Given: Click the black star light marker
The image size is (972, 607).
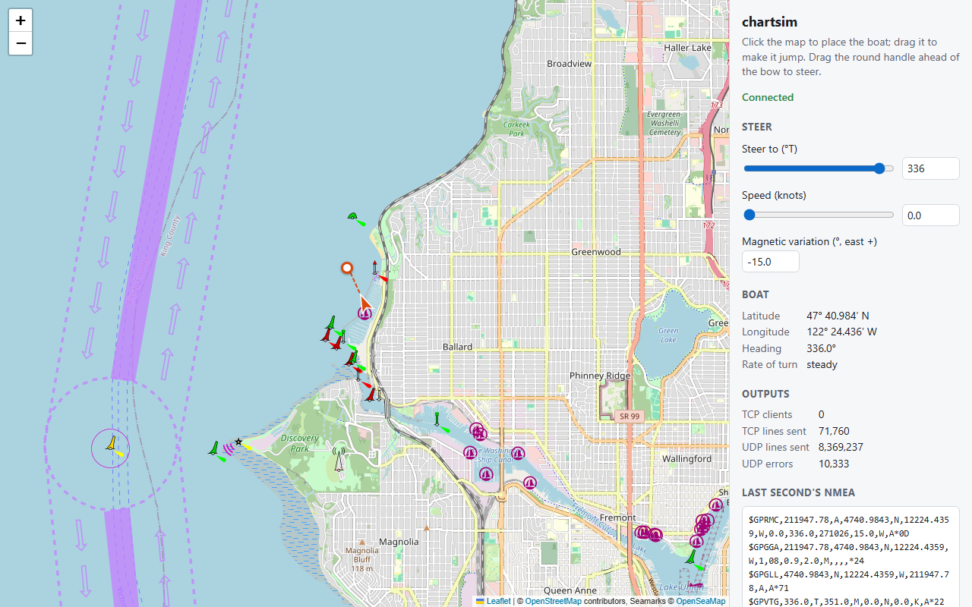Looking at the screenshot, I should pos(238,442).
